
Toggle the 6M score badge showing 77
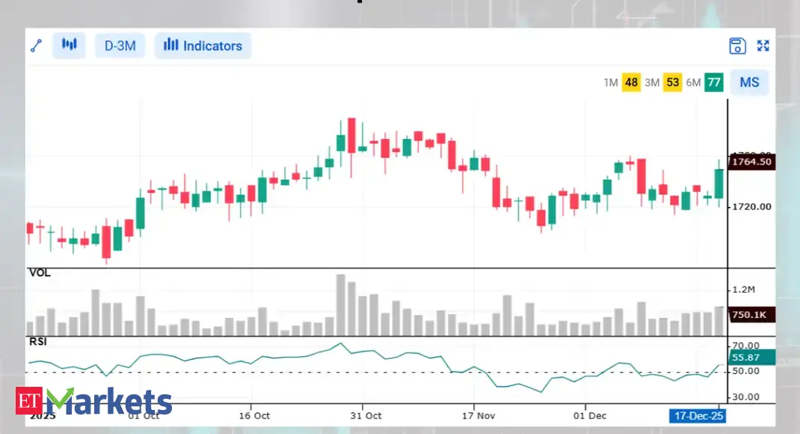click(713, 82)
